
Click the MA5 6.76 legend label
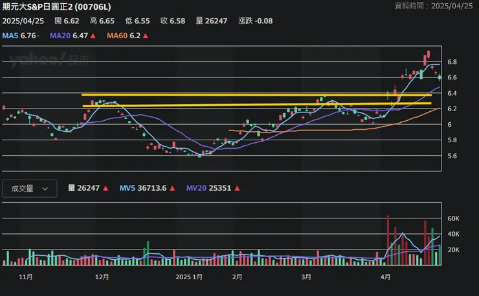[19, 36]
